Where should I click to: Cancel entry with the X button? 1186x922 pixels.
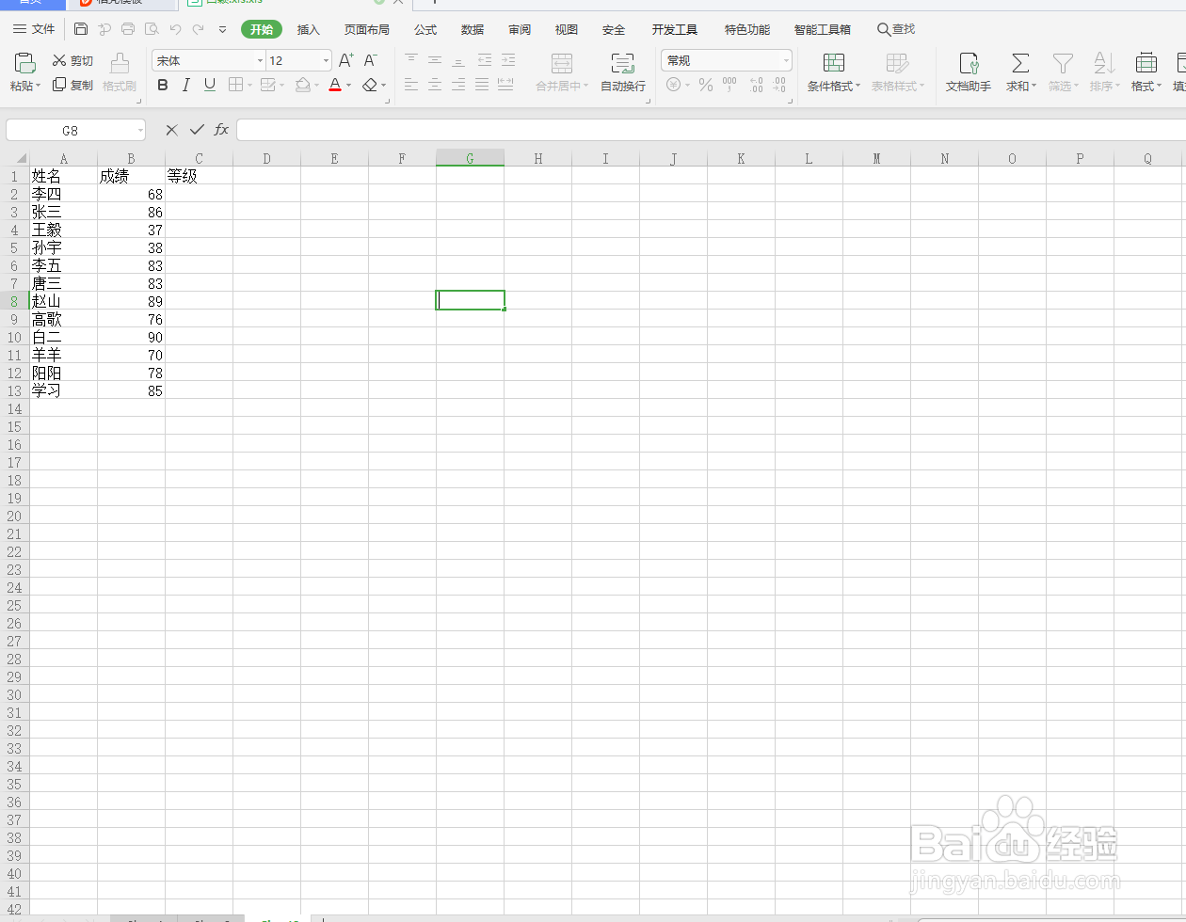pyautogui.click(x=171, y=130)
